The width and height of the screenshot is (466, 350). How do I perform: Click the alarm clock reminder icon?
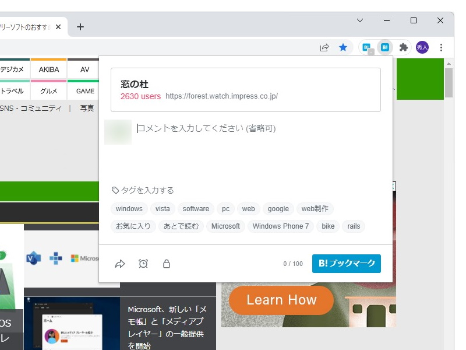pyautogui.click(x=143, y=264)
